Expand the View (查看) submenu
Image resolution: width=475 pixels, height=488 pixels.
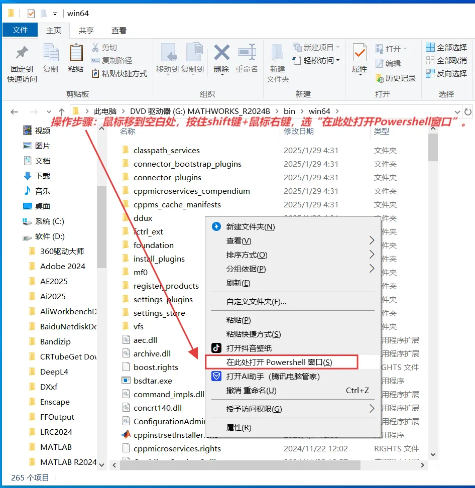(x=372, y=240)
